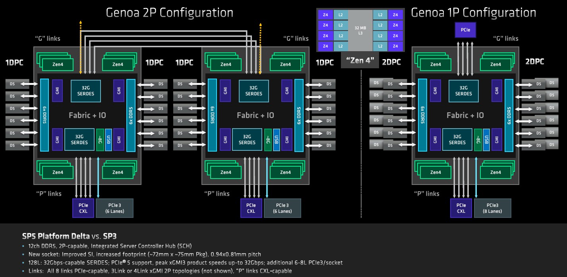Click the top-left Z4 core in the Zen 4 diagram
Screen dimensions: 567x277
point(326,15)
